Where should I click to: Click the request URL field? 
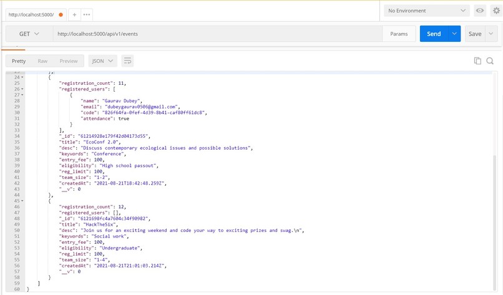(x=218, y=34)
